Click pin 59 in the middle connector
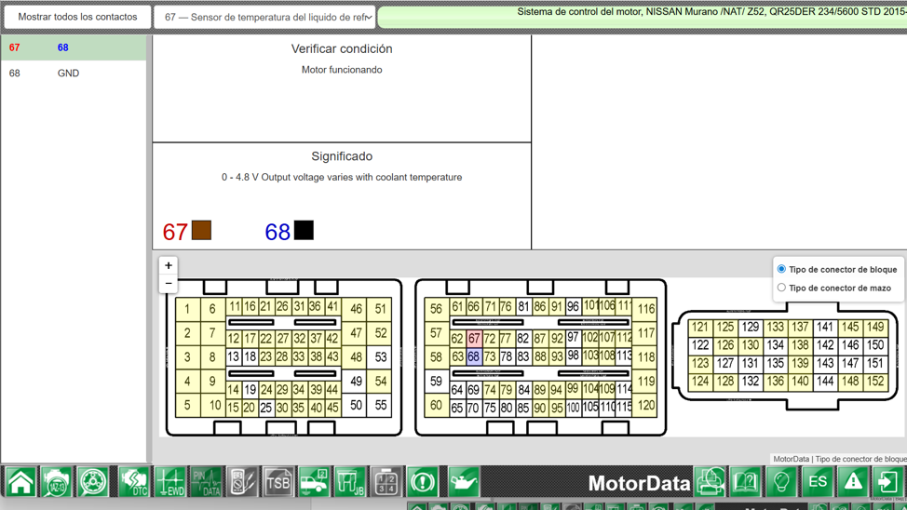The width and height of the screenshot is (907, 510). (x=436, y=381)
